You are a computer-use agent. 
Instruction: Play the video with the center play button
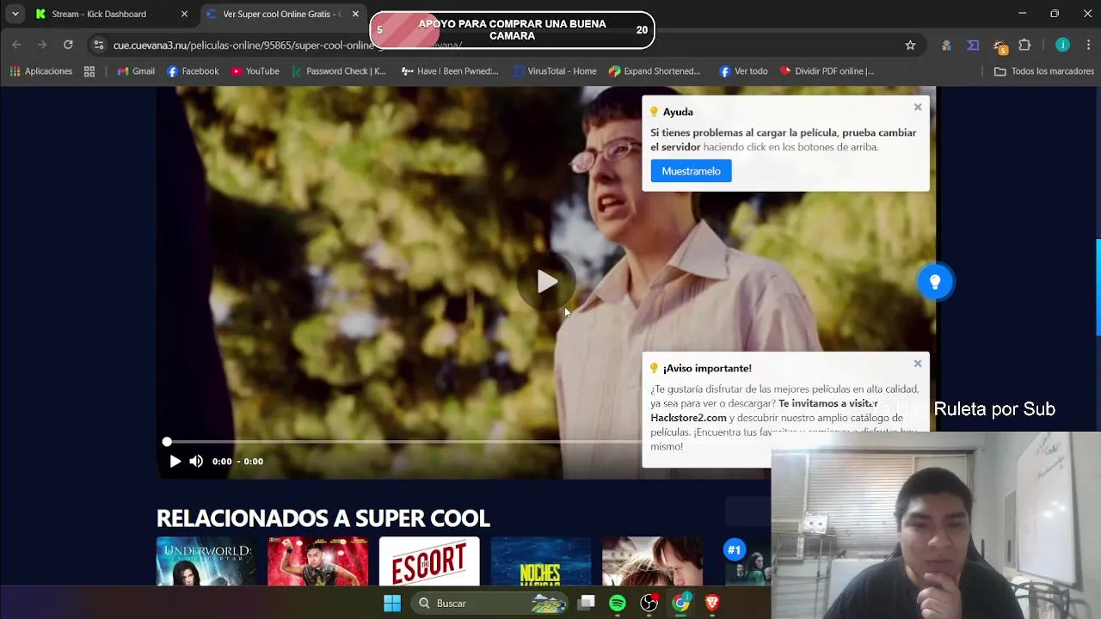[x=547, y=282]
